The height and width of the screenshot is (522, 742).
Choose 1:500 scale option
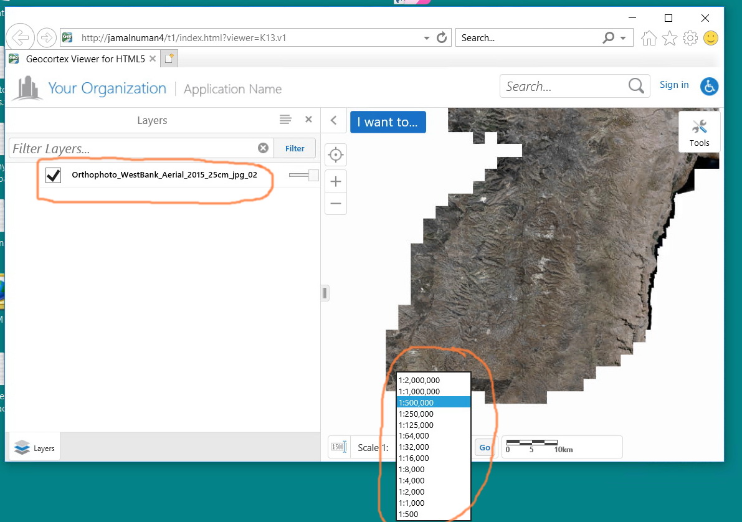click(x=434, y=515)
